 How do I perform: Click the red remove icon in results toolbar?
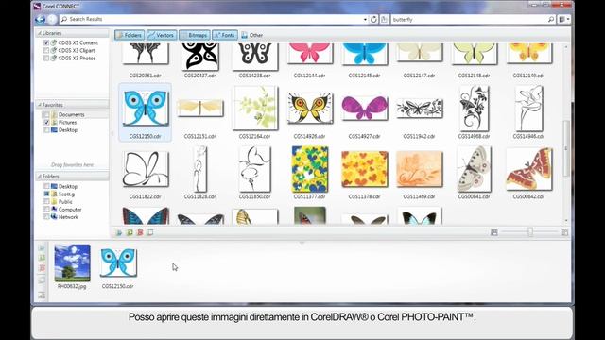tap(140, 232)
